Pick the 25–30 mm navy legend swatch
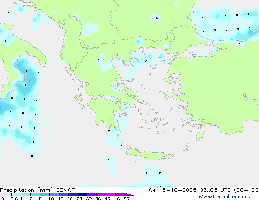 (83, 195)
